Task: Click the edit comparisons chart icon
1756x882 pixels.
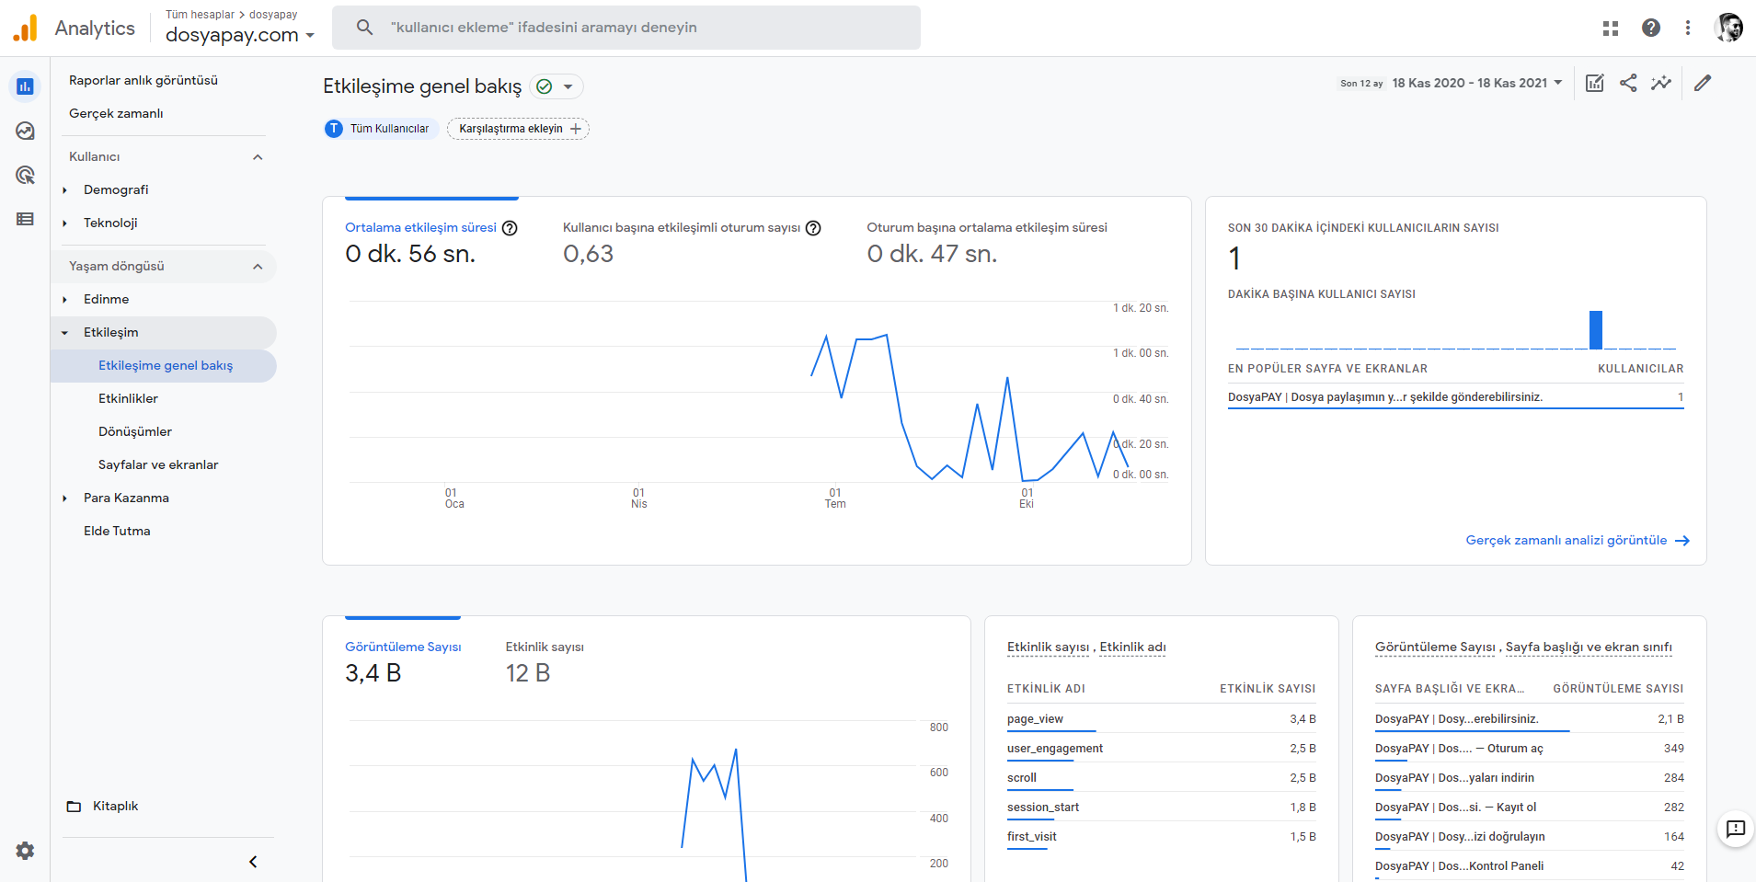Action: pyautogui.click(x=1595, y=83)
